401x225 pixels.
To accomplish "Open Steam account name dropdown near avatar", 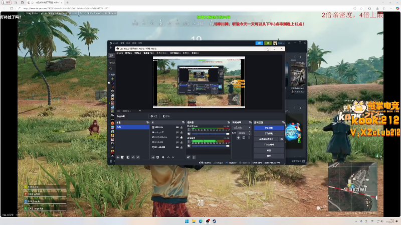I will point(281,43).
